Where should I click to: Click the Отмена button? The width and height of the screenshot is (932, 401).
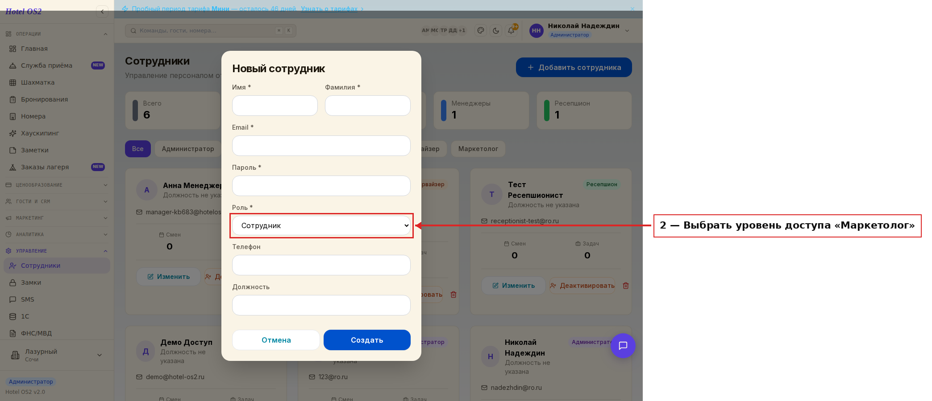pyautogui.click(x=276, y=340)
